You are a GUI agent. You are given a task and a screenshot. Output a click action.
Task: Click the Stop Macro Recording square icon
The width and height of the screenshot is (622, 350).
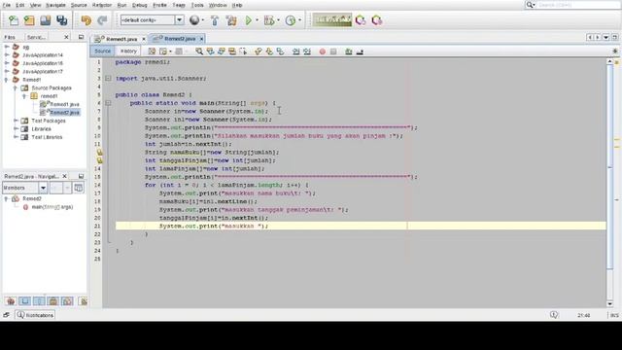(333, 52)
